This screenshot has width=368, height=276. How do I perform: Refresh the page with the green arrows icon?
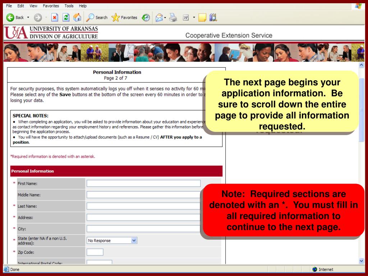point(66,18)
